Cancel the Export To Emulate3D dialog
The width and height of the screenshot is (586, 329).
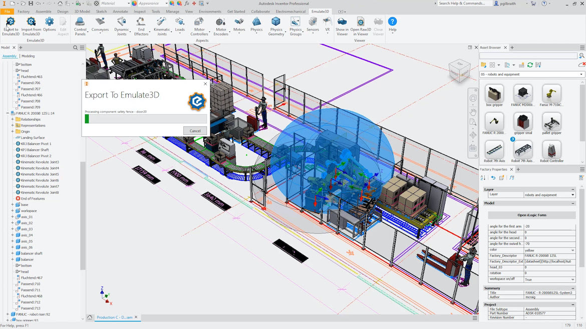pos(195,131)
